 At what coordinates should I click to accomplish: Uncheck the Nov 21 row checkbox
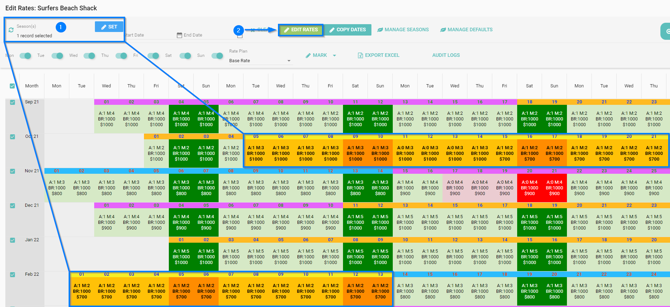pos(12,171)
